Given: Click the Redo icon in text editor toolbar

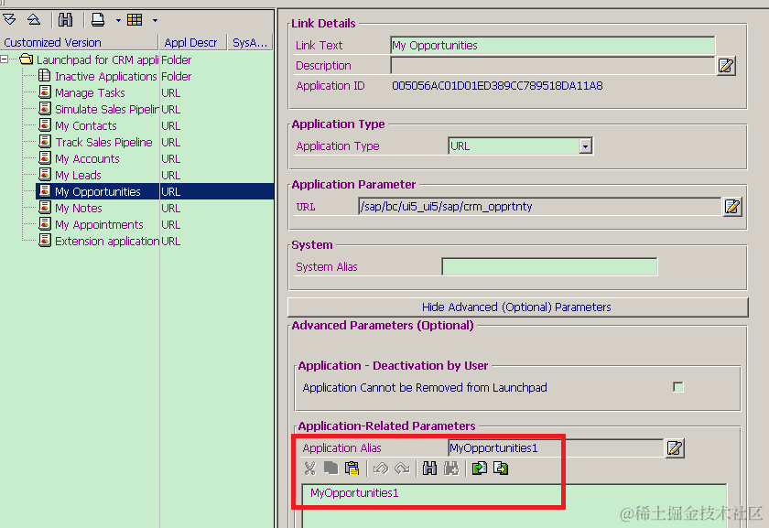Looking at the screenshot, I should 402,469.
